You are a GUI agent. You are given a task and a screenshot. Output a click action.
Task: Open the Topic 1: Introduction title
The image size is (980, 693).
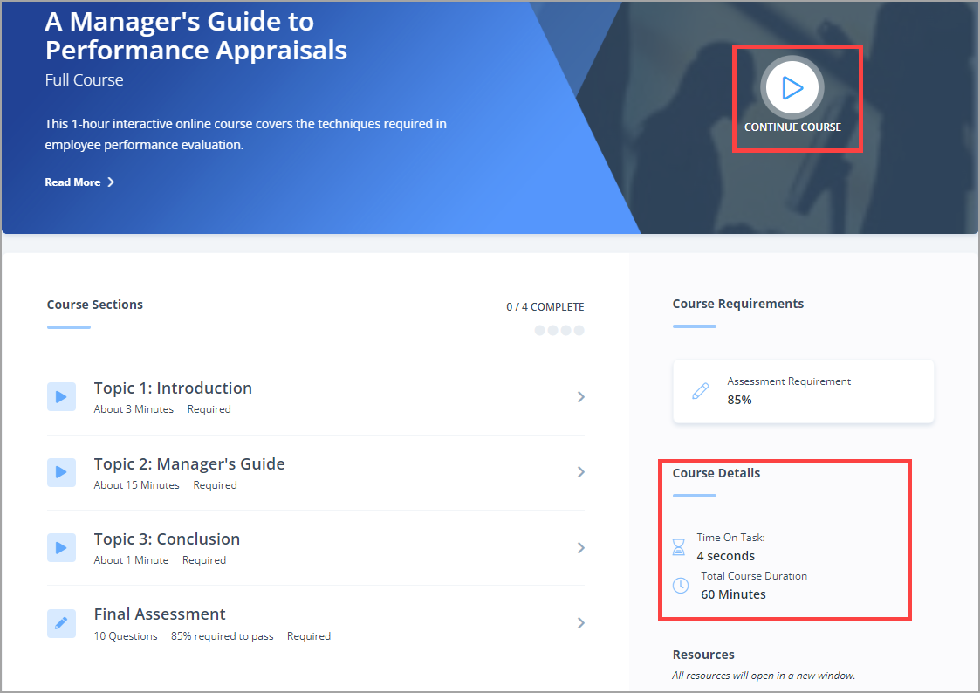(173, 388)
